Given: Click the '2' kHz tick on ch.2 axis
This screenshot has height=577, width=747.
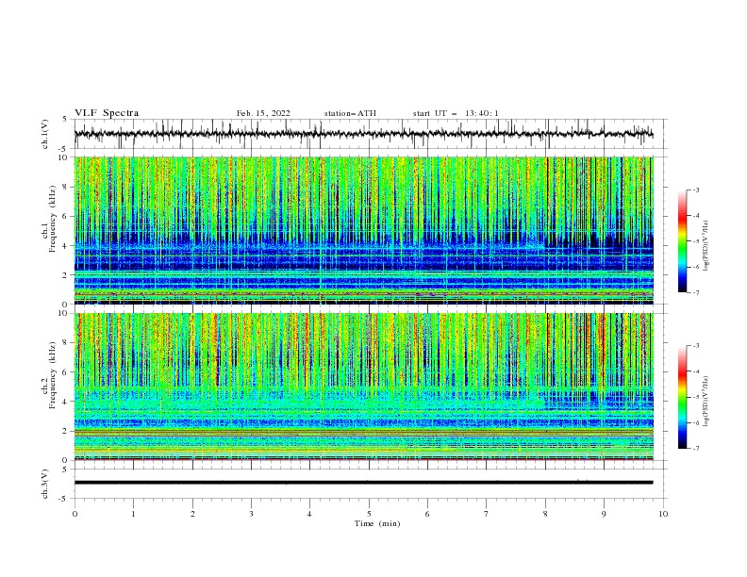Looking at the screenshot, I should pos(66,431).
